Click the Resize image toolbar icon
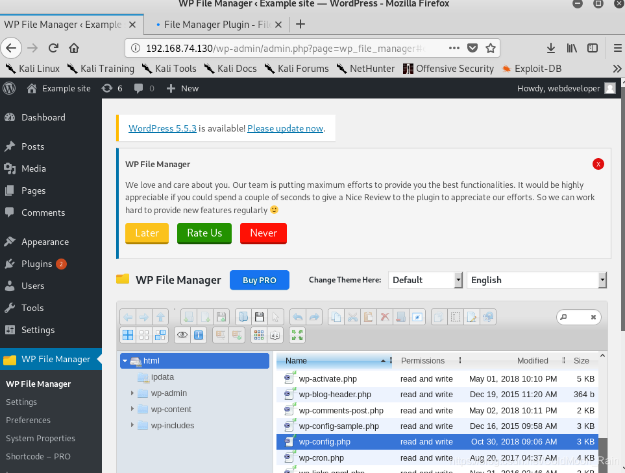625x473 pixels. [x=488, y=317]
